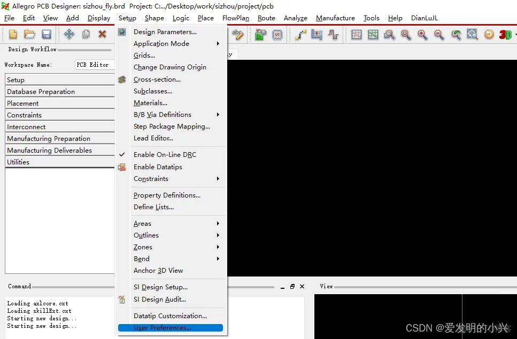Open the Route menu in menu bar

pos(266,18)
